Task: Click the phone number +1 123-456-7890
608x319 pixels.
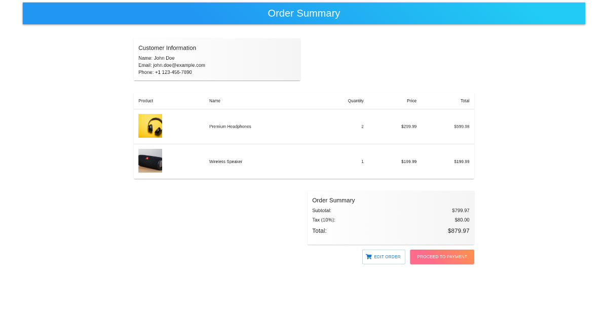Action: point(173,72)
